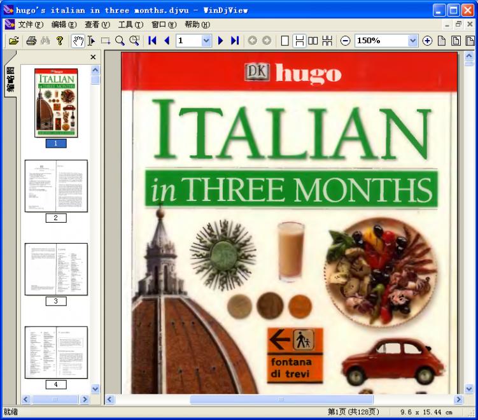This screenshot has height=420, width=478.
Task: Go to the previous page
Action: pyautogui.click(x=167, y=41)
